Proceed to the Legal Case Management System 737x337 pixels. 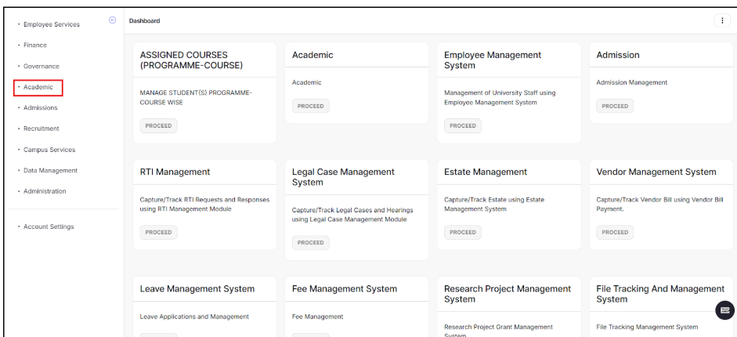311,242
